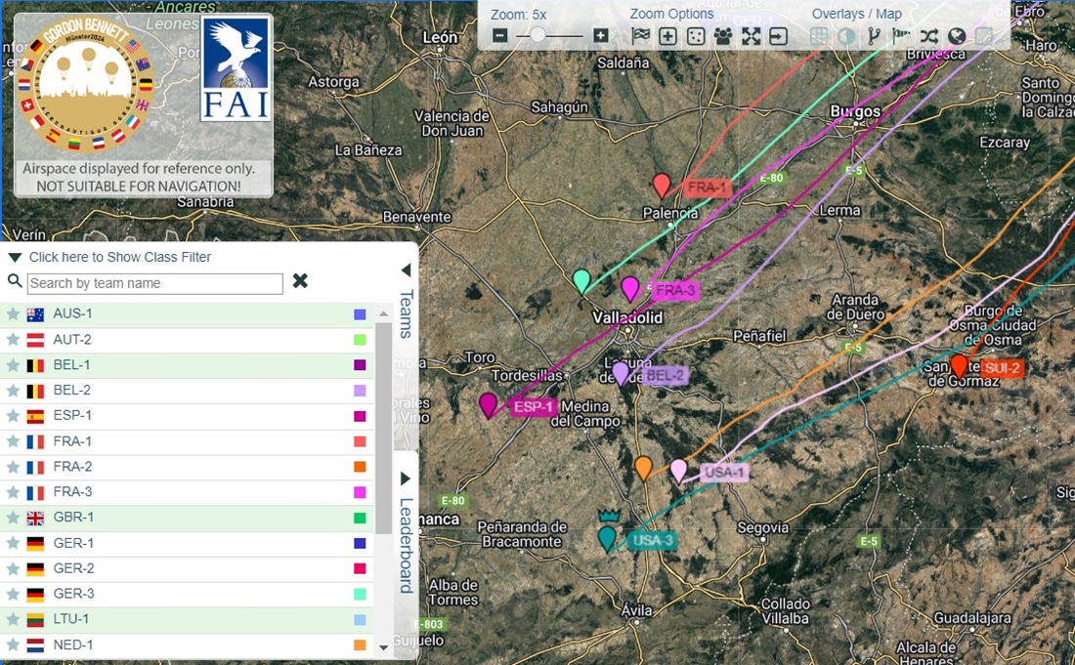Screen dimensions: 1075x665
Task: Click the fit-all expand arrows icon
Action: (x=751, y=36)
